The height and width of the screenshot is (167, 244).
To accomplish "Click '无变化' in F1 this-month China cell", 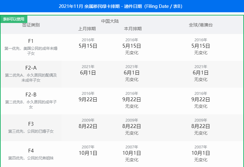I will [132, 53].
